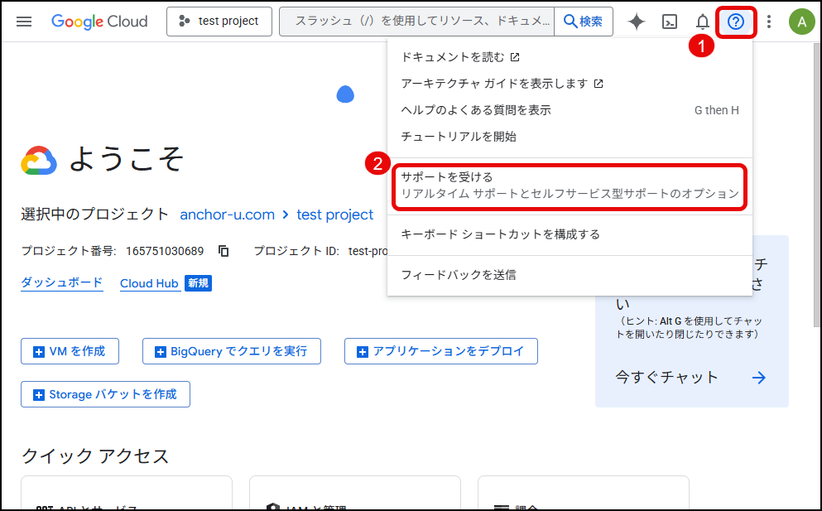
Task: Copy the project number with copy icon
Action: pos(224,251)
